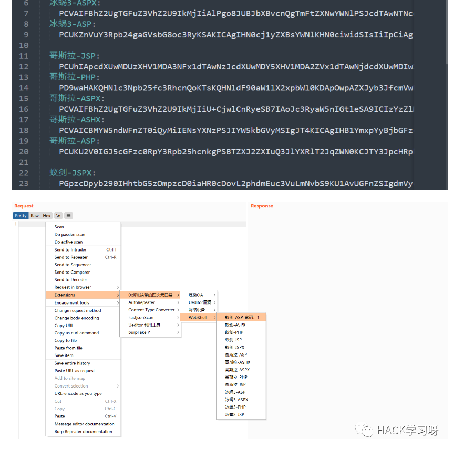Expand FastjsonScan submenu arrow
Screen dimensions: 453x450
[x=178, y=318]
